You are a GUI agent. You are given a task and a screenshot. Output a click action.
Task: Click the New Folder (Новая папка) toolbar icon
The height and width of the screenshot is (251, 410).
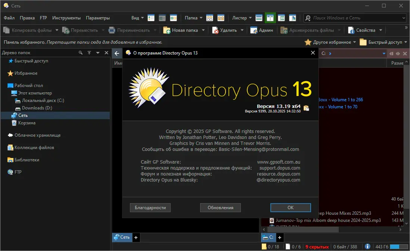(x=166, y=30)
